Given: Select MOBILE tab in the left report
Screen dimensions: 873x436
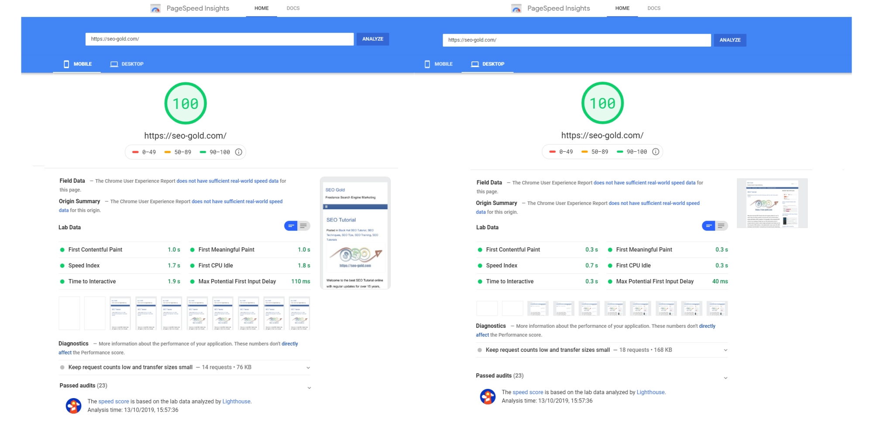Looking at the screenshot, I should (x=77, y=64).
